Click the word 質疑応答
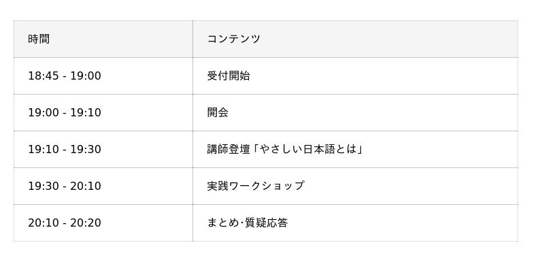Viewport: 544px width, 262px height. coord(267,223)
